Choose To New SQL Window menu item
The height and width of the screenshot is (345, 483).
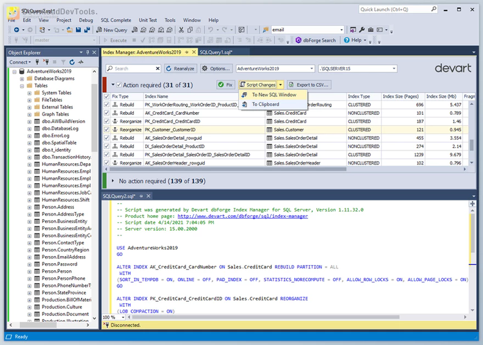tap(273, 95)
